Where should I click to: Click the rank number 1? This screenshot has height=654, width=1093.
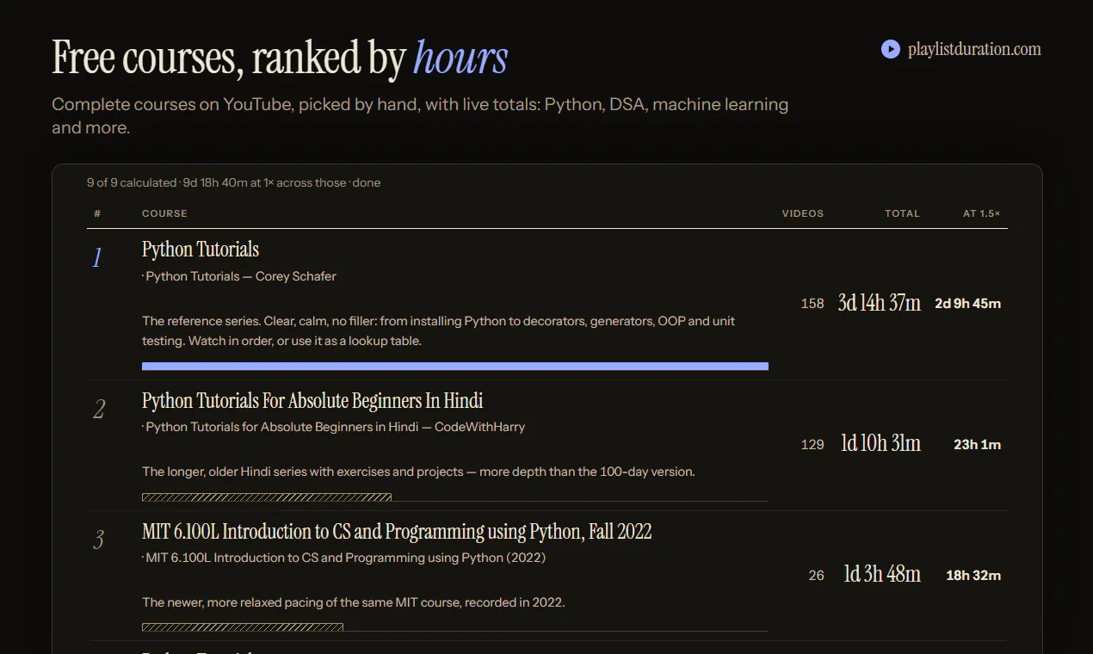(x=97, y=257)
